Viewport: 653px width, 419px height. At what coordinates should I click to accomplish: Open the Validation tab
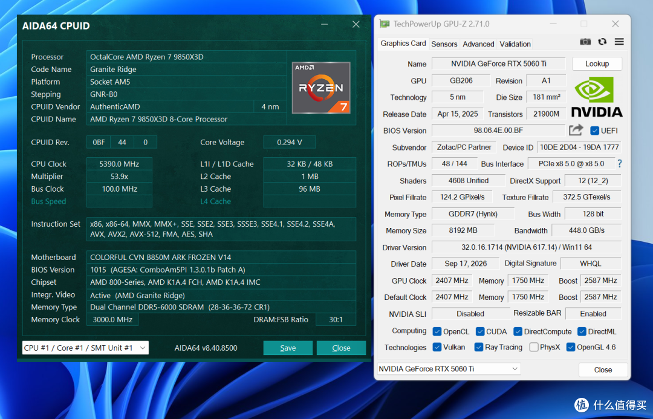515,44
